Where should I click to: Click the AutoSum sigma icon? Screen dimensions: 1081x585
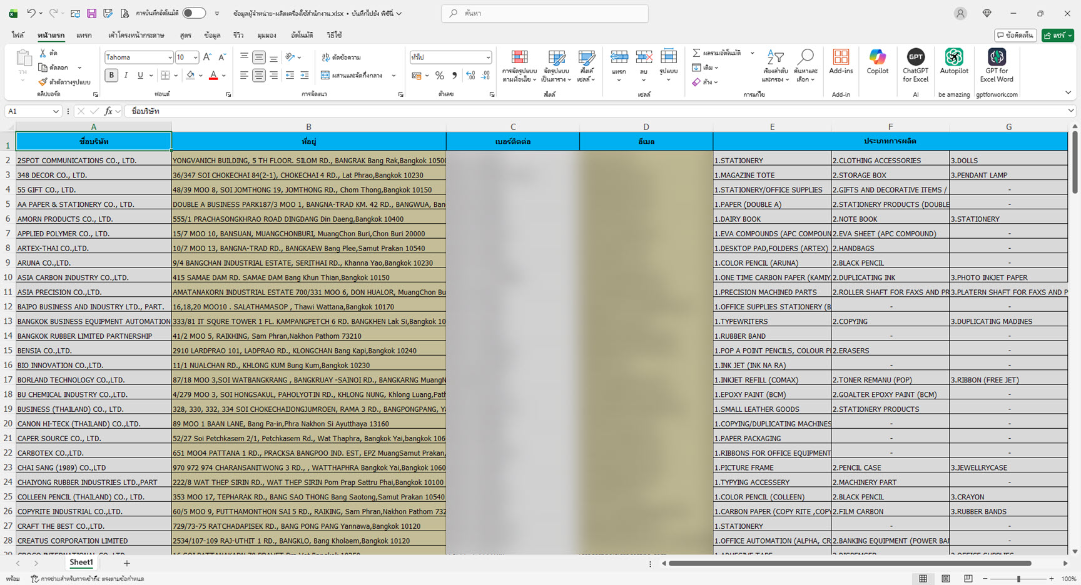(697, 53)
